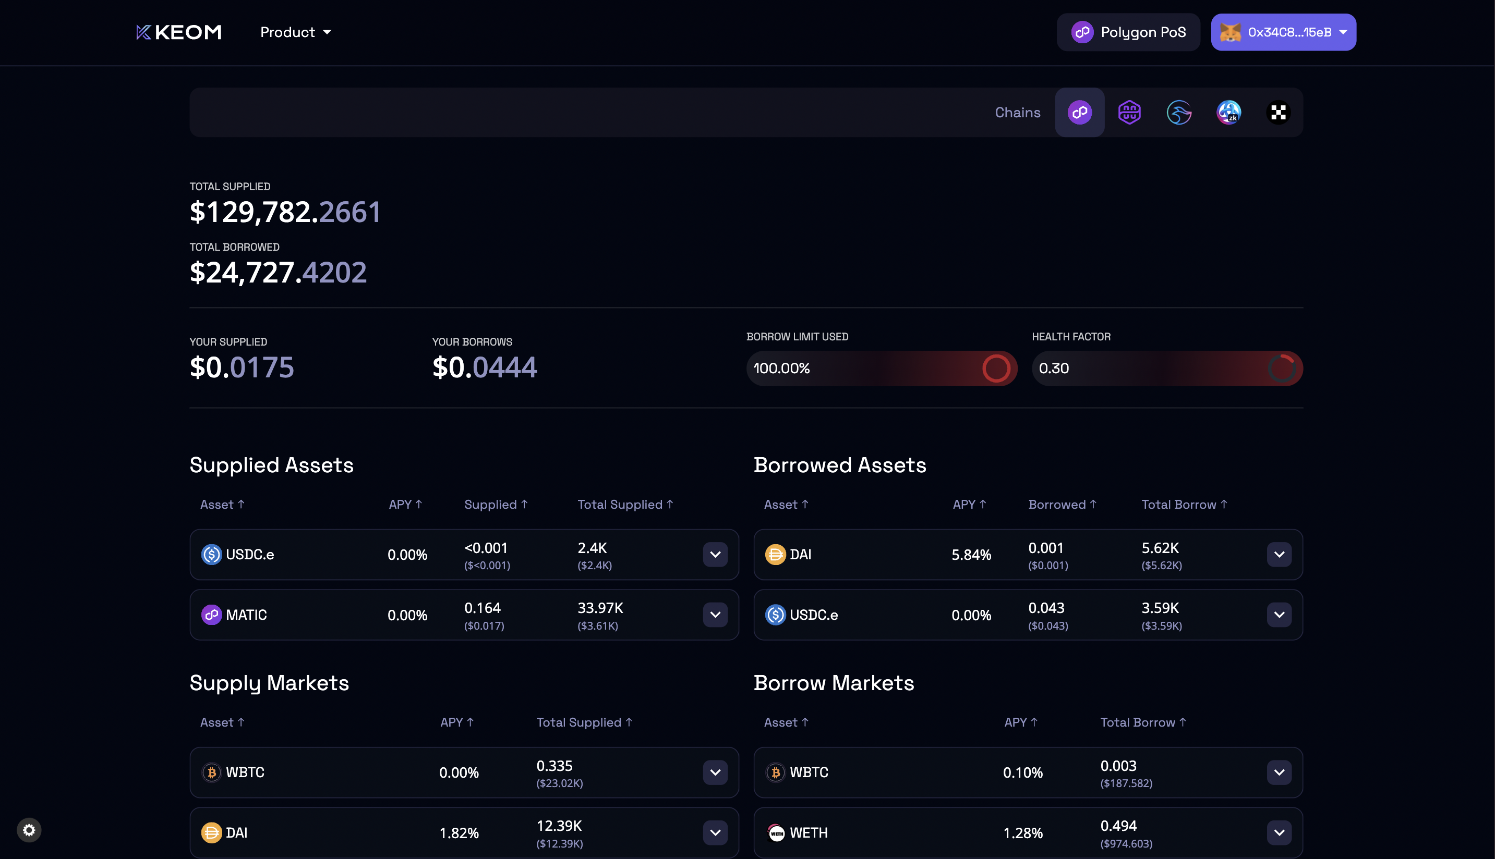
Task: Click the MATIC token icon in Supplied Assets
Action: tap(211, 615)
